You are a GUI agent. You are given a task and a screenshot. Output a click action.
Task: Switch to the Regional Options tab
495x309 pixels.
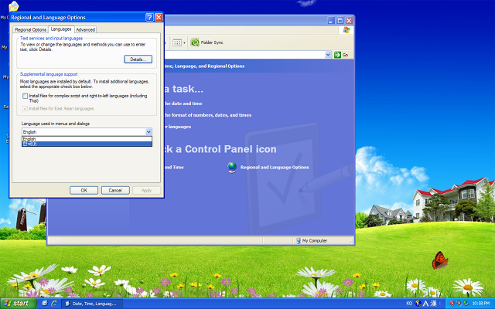(31, 29)
